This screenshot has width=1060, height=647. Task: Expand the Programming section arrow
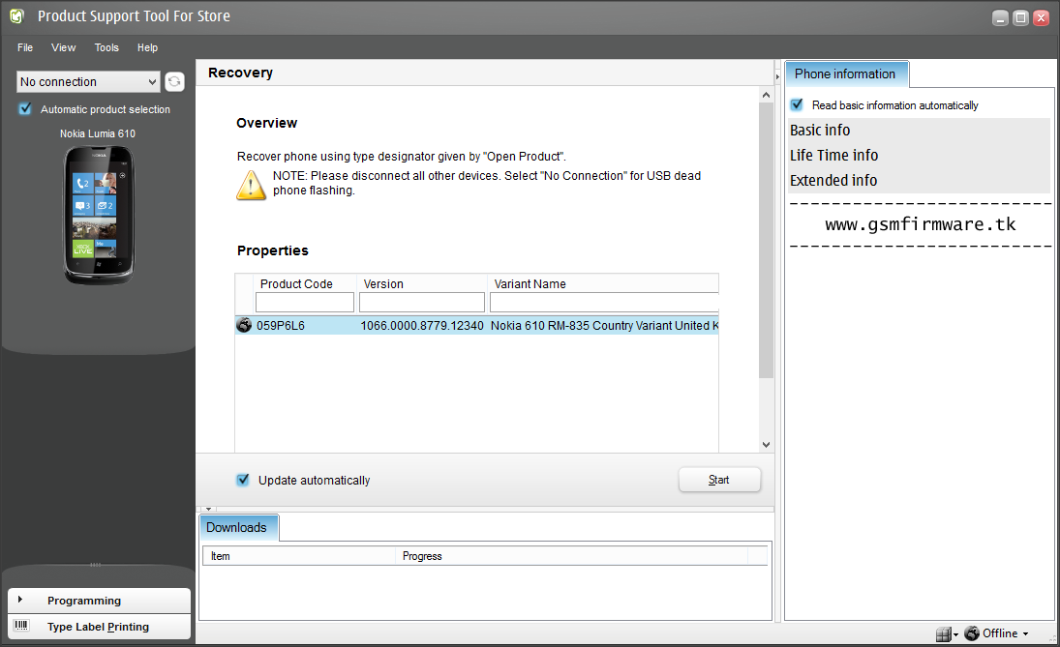tap(20, 599)
